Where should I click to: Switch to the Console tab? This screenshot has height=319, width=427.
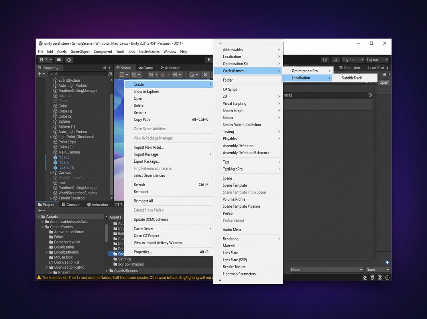(x=71, y=205)
